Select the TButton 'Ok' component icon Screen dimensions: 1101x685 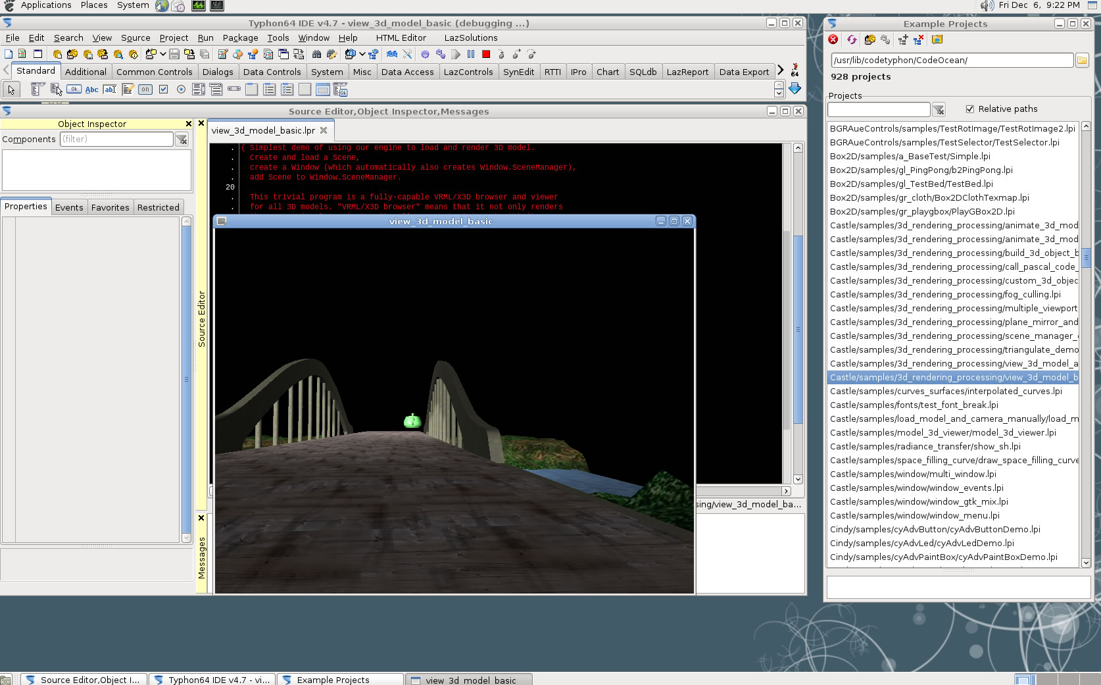click(74, 89)
